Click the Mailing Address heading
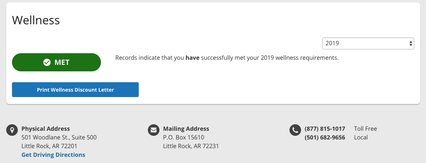This screenshot has height=163, width=426. pyautogui.click(x=186, y=129)
